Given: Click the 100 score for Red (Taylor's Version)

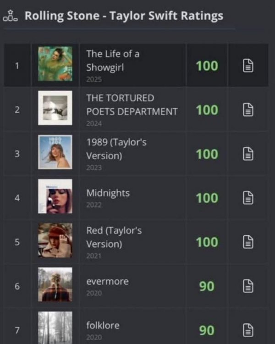Looking at the screenshot, I should coord(207,242).
